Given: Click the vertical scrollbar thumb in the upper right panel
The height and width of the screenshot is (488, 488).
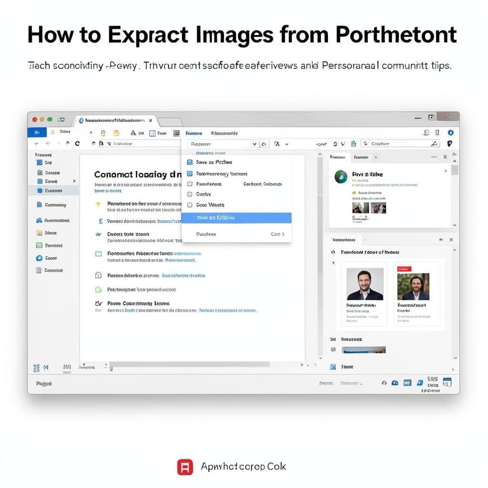Looking at the screenshot, I should [x=455, y=170].
